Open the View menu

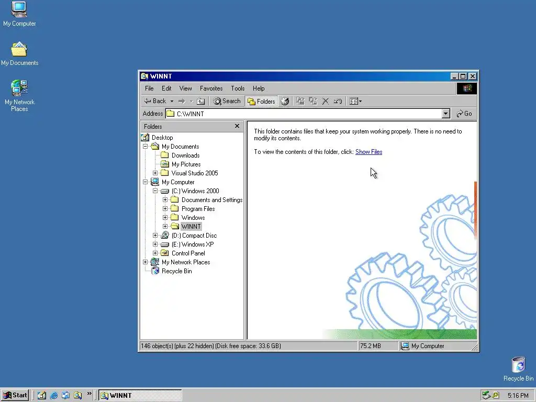pos(186,88)
